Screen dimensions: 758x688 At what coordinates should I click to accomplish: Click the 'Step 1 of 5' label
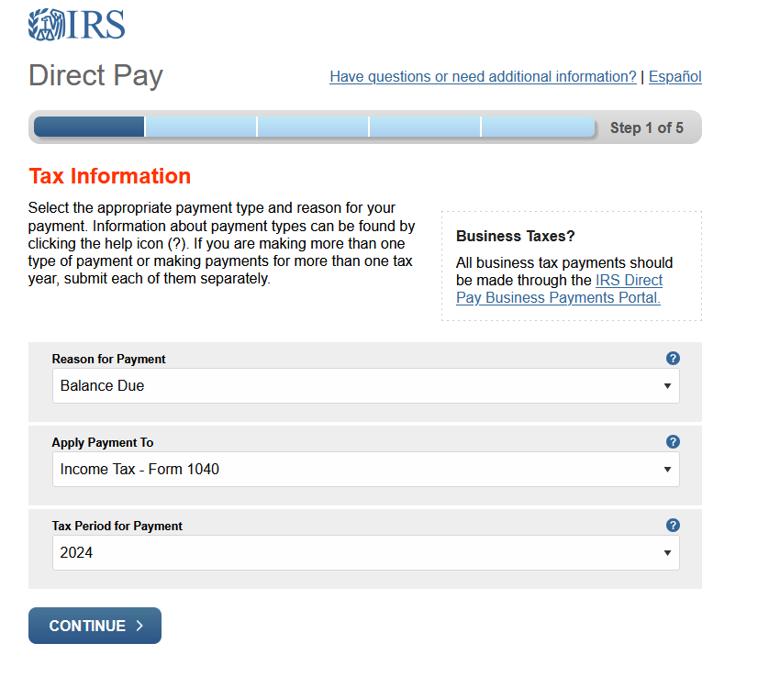coord(648,128)
